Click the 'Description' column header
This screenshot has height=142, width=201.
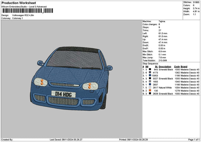coord(165,67)
